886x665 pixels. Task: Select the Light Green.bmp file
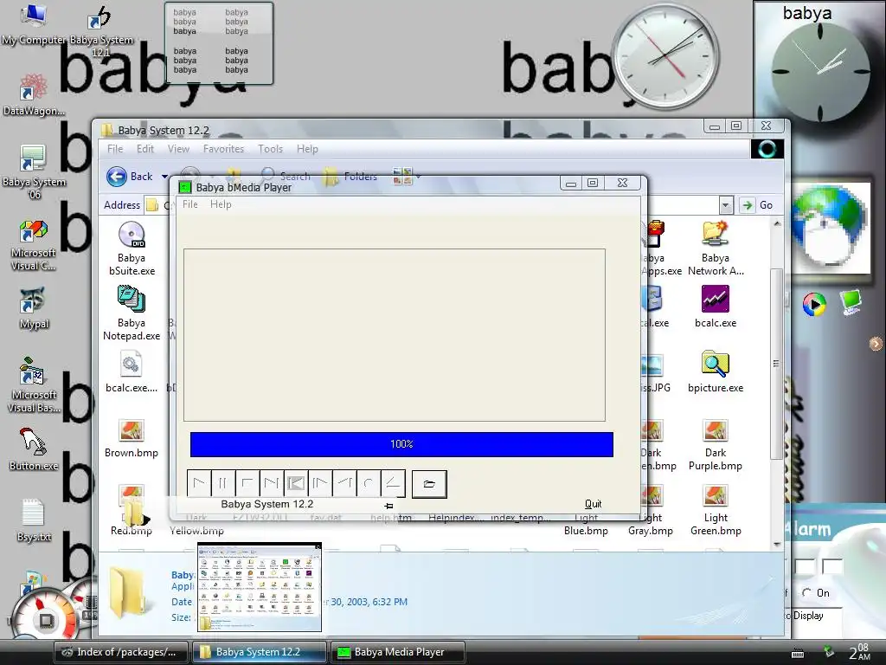pos(716,509)
